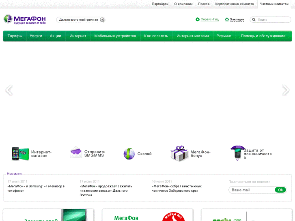Click the Скачай globe download icon

point(129,154)
